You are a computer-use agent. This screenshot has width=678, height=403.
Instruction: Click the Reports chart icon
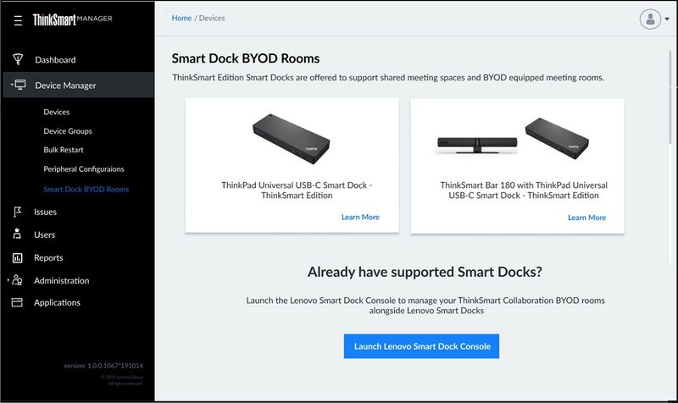pyautogui.click(x=17, y=257)
